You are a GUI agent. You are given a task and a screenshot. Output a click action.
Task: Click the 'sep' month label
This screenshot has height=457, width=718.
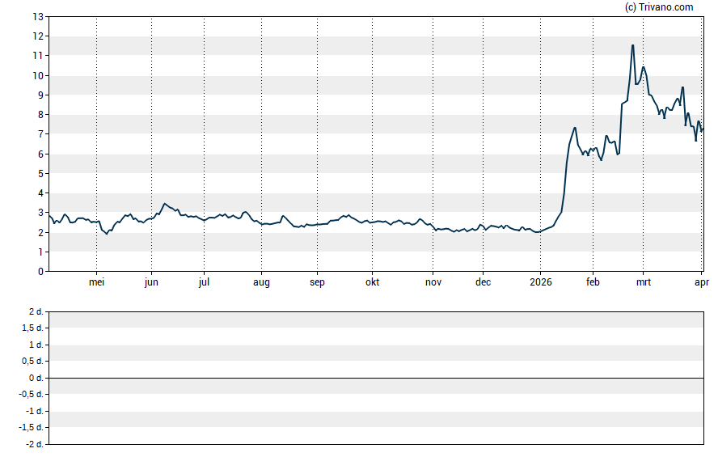317,282
